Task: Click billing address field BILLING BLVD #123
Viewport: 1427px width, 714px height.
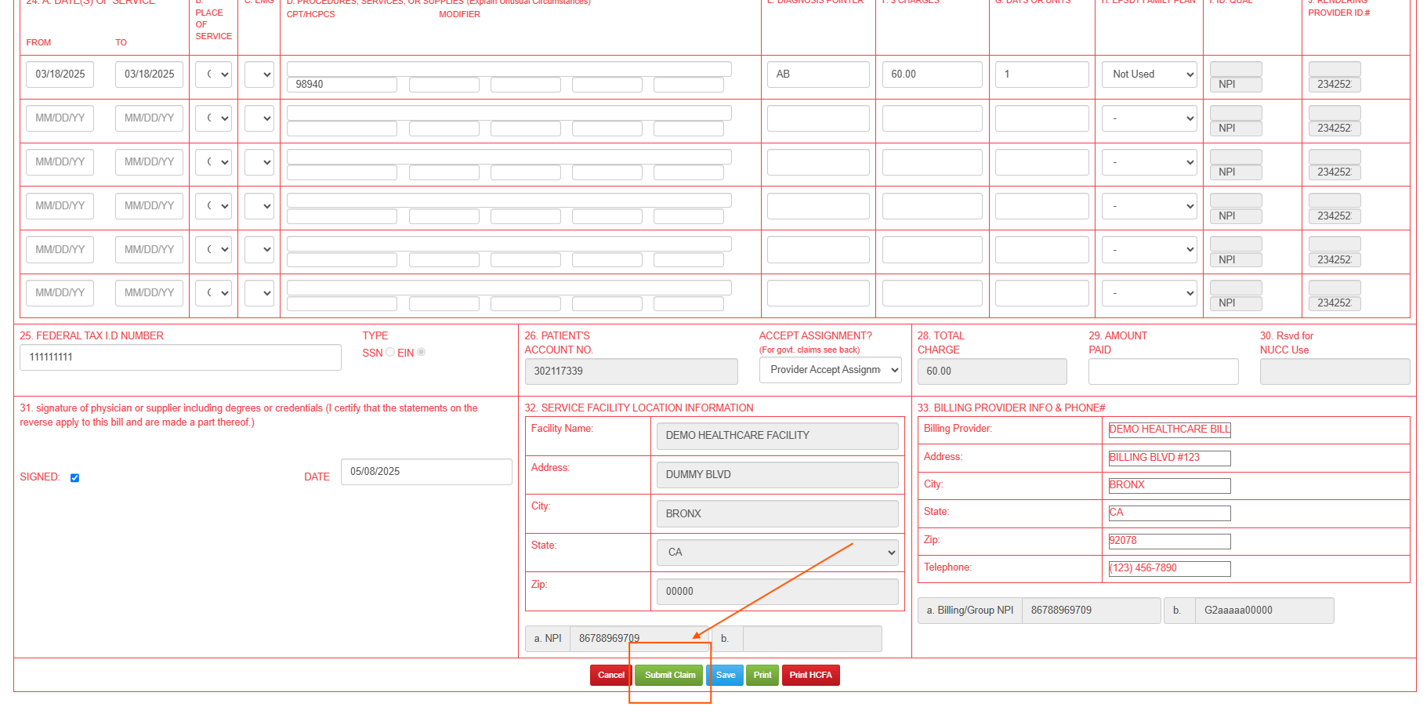Action: 1169,458
